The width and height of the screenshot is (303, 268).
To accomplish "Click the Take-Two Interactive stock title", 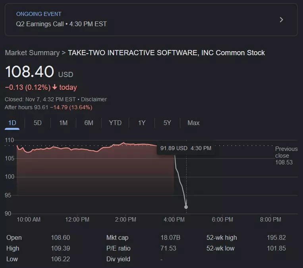I will [x=166, y=53].
